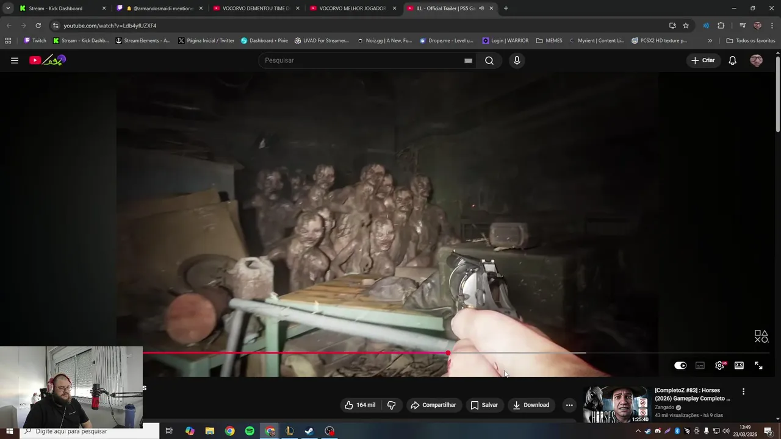Open Spotify from the taskbar
This screenshot has height=439, width=781.
(250, 431)
